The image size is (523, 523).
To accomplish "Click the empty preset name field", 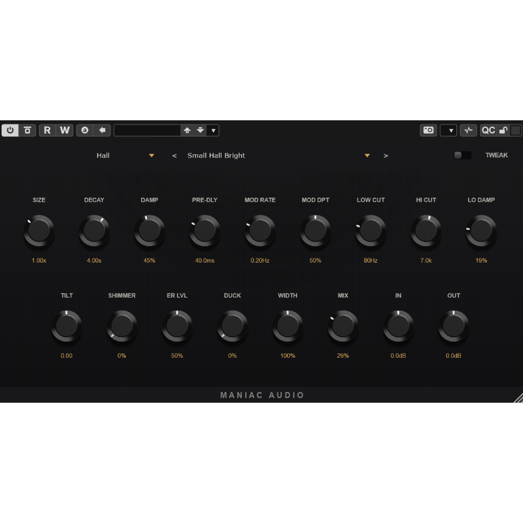I will [x=147, y=130].
